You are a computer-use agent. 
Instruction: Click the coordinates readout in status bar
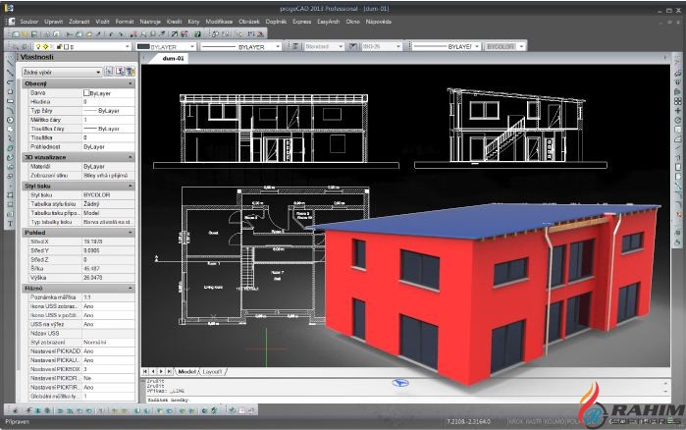tap(468, 421)
